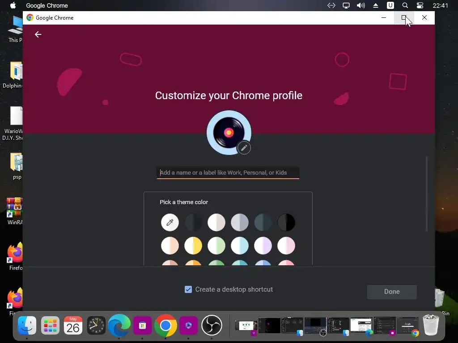Go back using the arrow at top left
The width and height of the screenshot is (458, 343).
tap(38, 34)
